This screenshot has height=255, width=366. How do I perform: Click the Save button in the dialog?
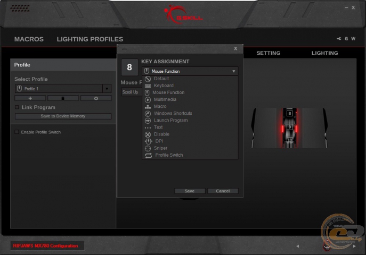point(190,191)
